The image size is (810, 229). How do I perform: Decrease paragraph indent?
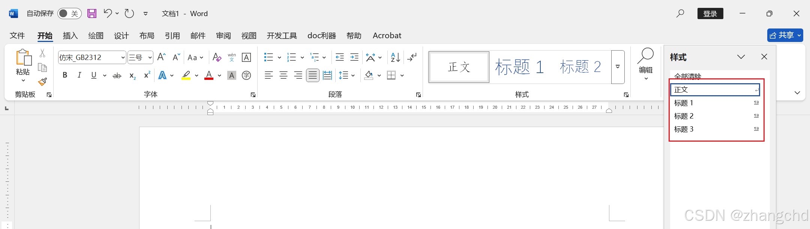coord(340,57)
